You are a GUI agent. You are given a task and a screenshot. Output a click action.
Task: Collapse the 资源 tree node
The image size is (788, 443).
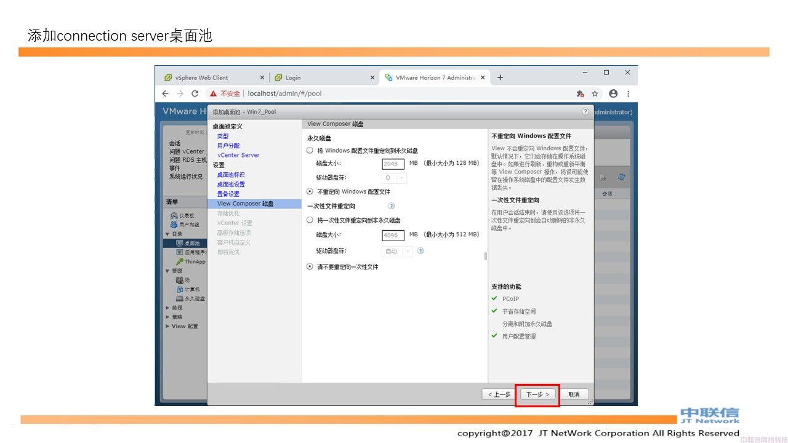[x=167, y=271]
